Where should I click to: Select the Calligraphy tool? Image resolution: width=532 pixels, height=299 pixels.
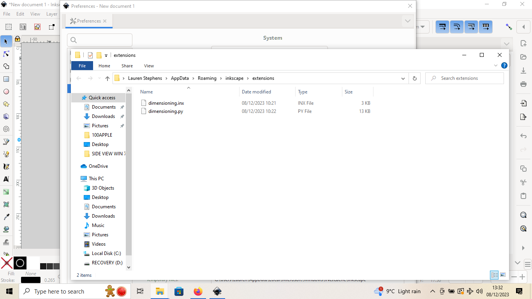pos(6,167)
